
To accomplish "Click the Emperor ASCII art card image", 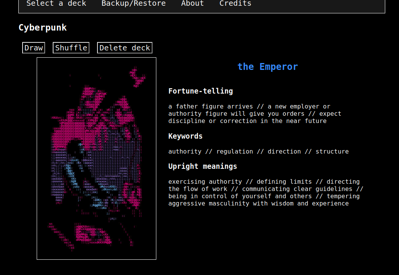I will [96, 159].
